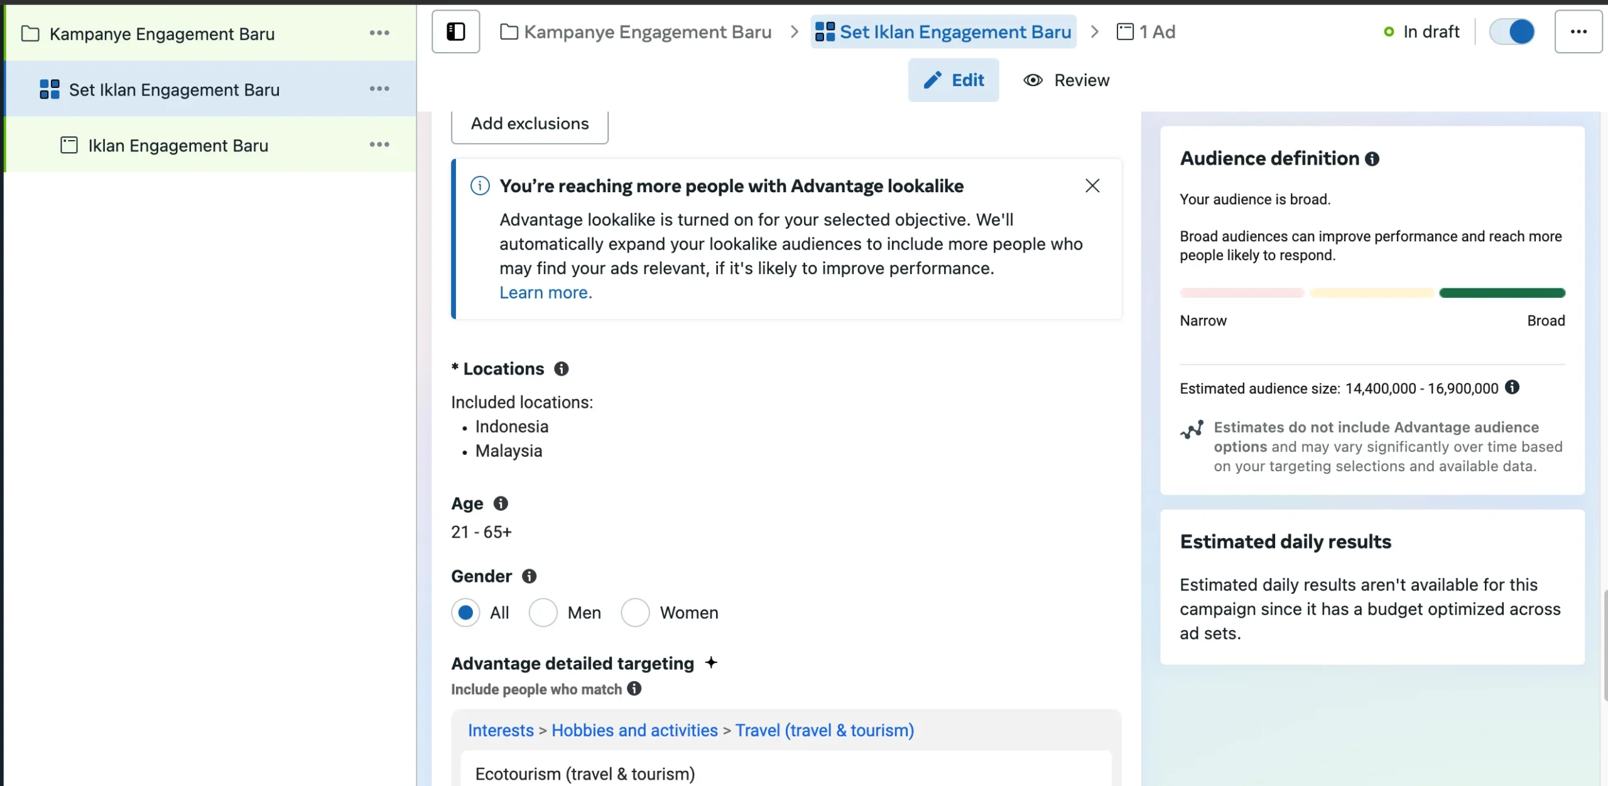Click the estimated audience size info icon

pos(1513,388)
